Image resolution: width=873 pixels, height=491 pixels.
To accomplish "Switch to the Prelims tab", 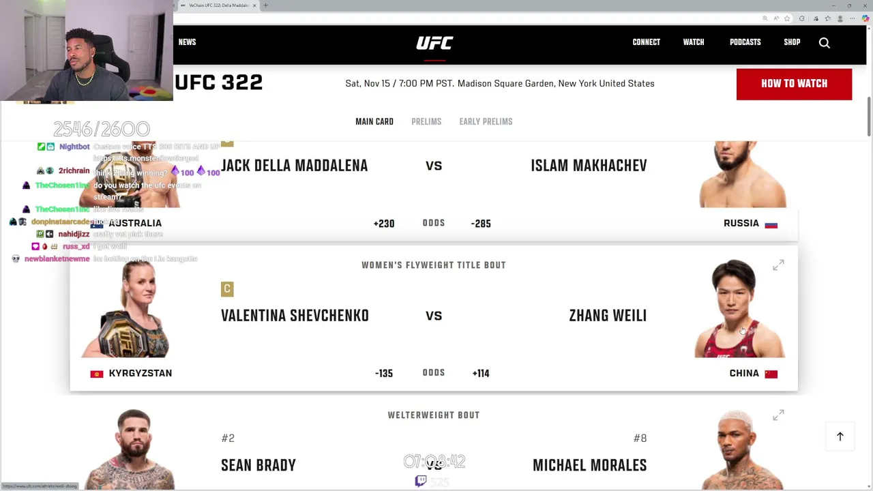I will 426,121.
